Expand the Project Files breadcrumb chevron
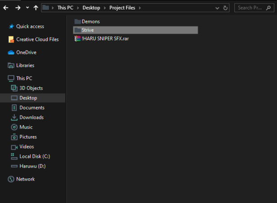Screen dimensions: 277x203 [x=140, y=8]
